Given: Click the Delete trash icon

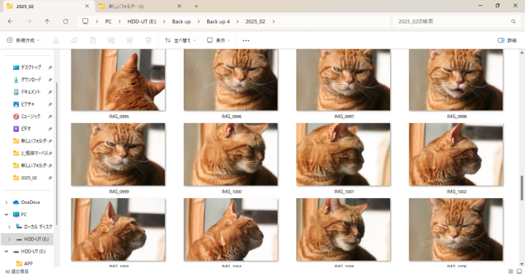Looking at the screenshot, I should click(x=148, y=41).
